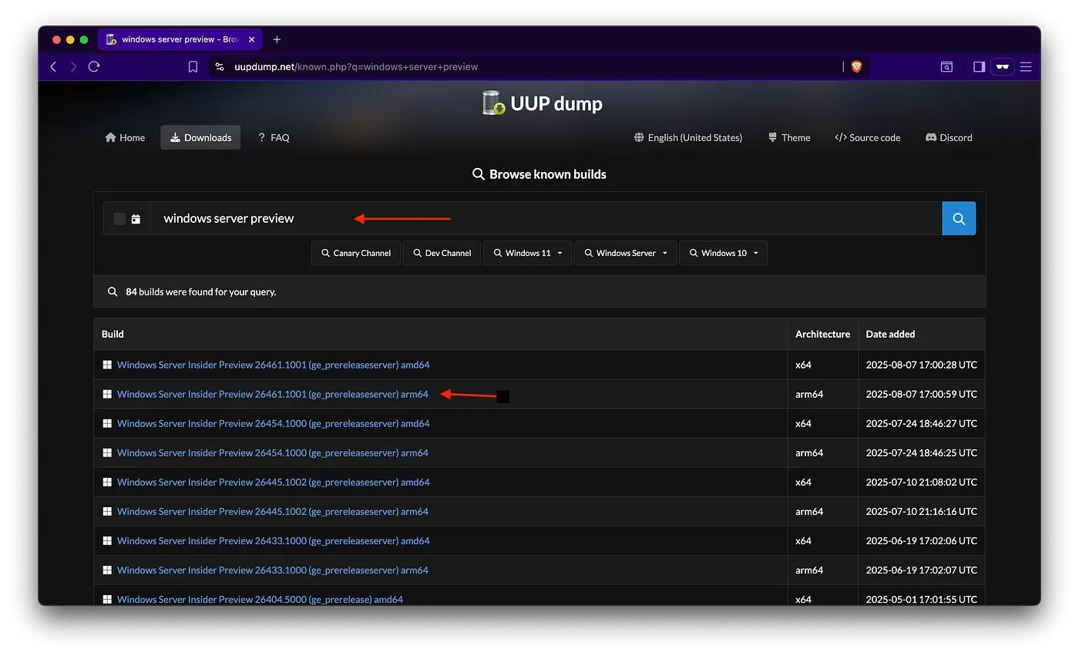Open the language selection globe icon
Viewport: 1079px width, 656px height.
(639, 137)
